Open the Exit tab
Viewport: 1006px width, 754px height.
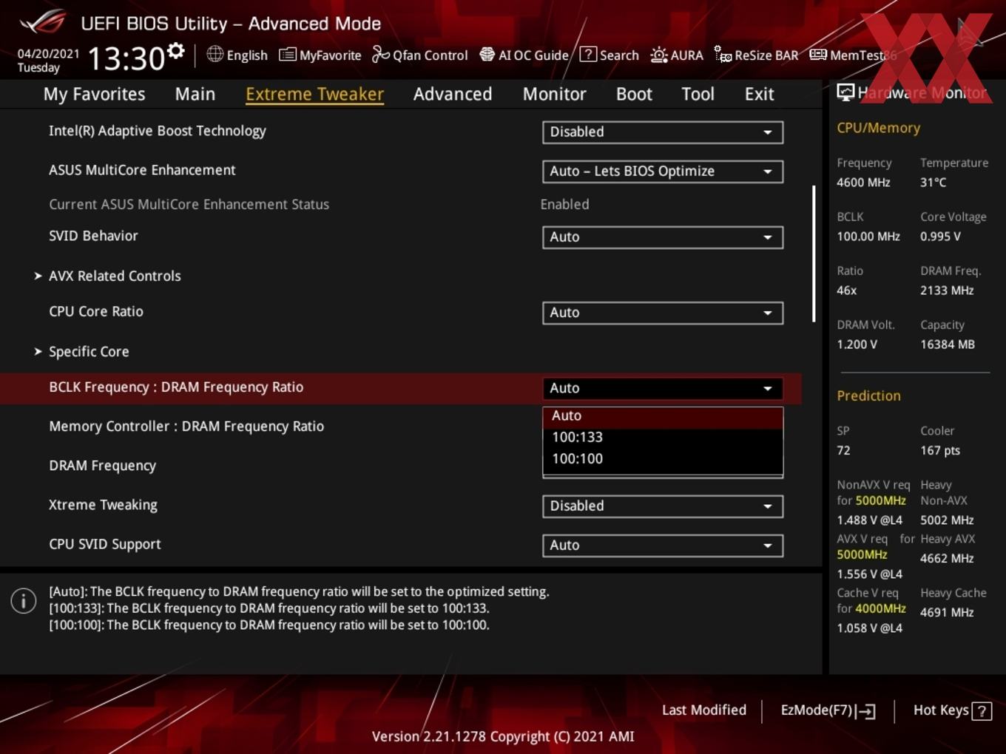click(x=759, y=94)
